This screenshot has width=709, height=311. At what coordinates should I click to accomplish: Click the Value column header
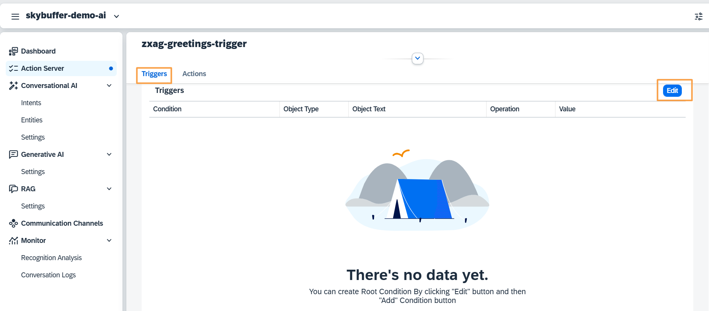click(x=620, y=109)
